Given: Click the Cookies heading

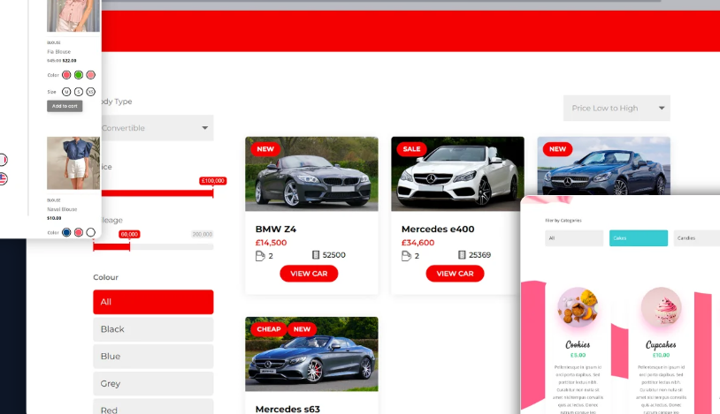Looking at the screenshot, I should coord(578,344).
